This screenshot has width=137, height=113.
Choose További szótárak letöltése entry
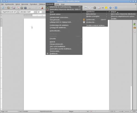95,25
